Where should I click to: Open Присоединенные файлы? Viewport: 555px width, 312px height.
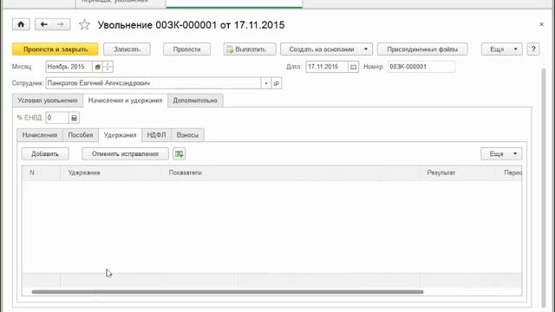[422, 49]
